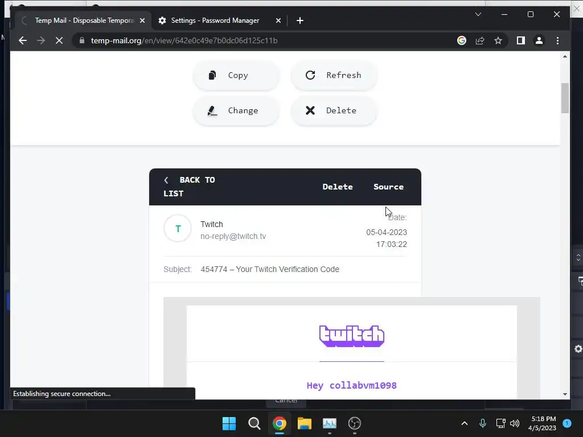Image resolution: width=583 pixels, height=437 pixels.
Task: Click background window stepper at right edge
Action: point(578,258)
